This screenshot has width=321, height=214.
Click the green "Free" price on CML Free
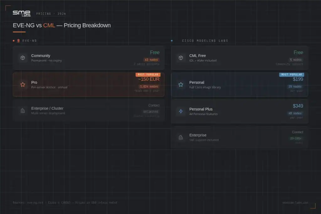[x=298, y=52]
